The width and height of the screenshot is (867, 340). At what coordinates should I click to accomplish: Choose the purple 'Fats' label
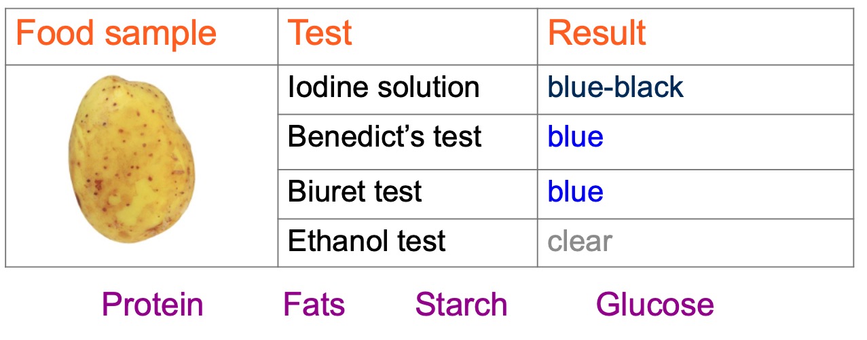[x=314, y=305]
